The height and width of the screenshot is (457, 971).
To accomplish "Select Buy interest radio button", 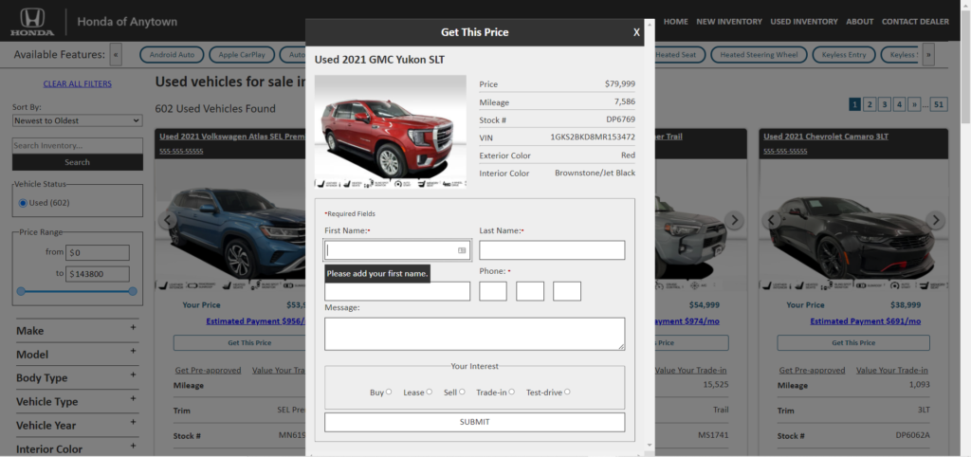I will coord(388,392).
